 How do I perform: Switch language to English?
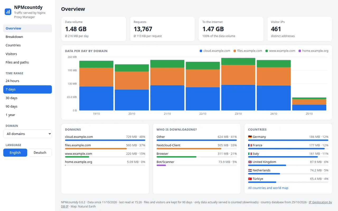tap(15, 153)
